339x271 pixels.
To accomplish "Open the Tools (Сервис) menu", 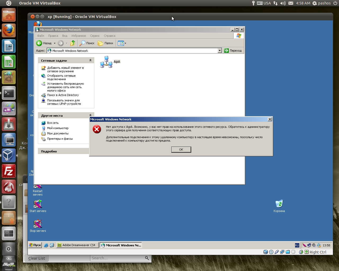I will (x=95, y=36).
